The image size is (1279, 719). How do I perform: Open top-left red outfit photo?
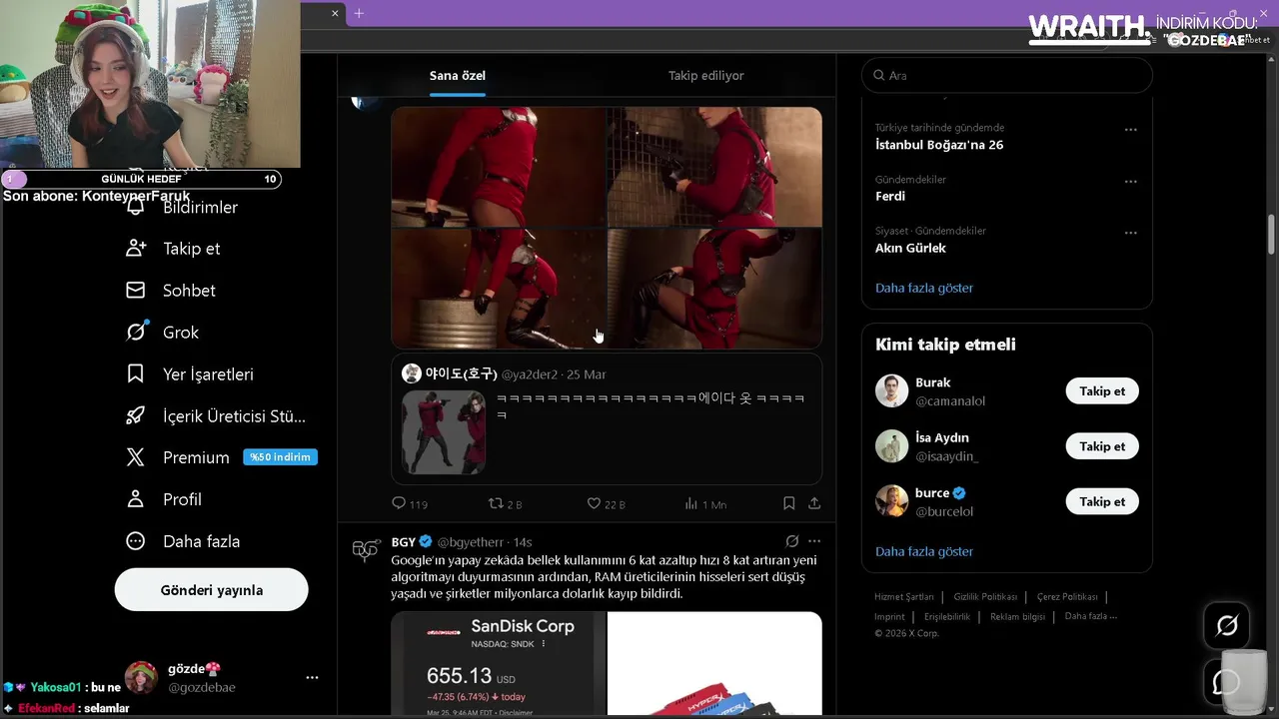[x=498, y=167]
